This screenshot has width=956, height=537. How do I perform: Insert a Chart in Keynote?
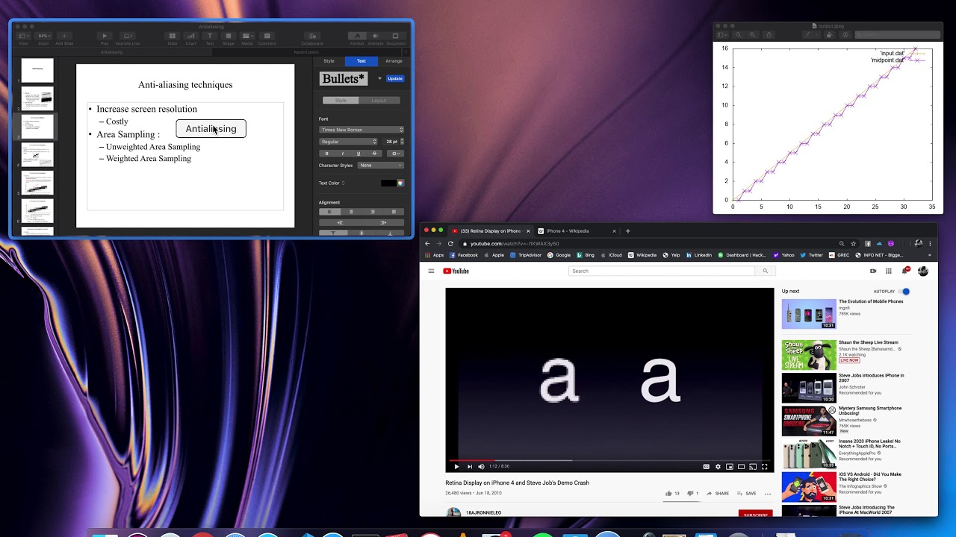click(191, 36)
